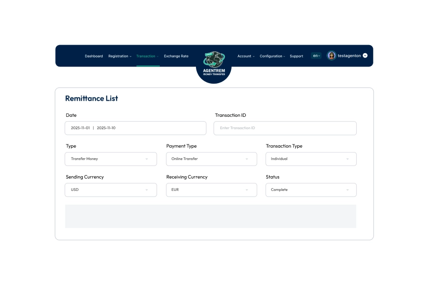The height and width of the screenshot is (285, 428).
Task: Open the Transaction menu
Action: tap(147, 56)
